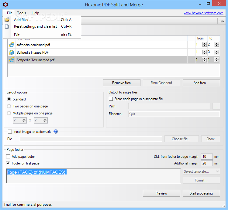Click the From Clipboard button
This screenshot has height=210, width=228.
(x=161, y=83)
